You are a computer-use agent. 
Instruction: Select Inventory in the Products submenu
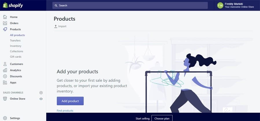click(16, 46)
